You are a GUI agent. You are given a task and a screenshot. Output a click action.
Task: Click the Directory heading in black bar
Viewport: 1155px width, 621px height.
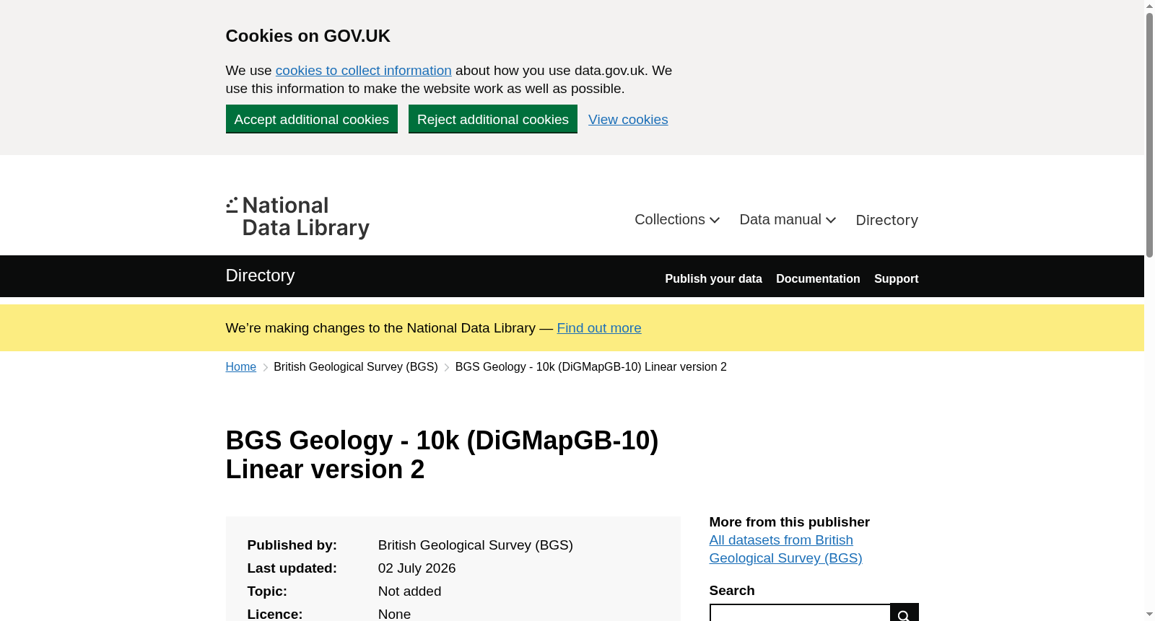coord(260,276)
